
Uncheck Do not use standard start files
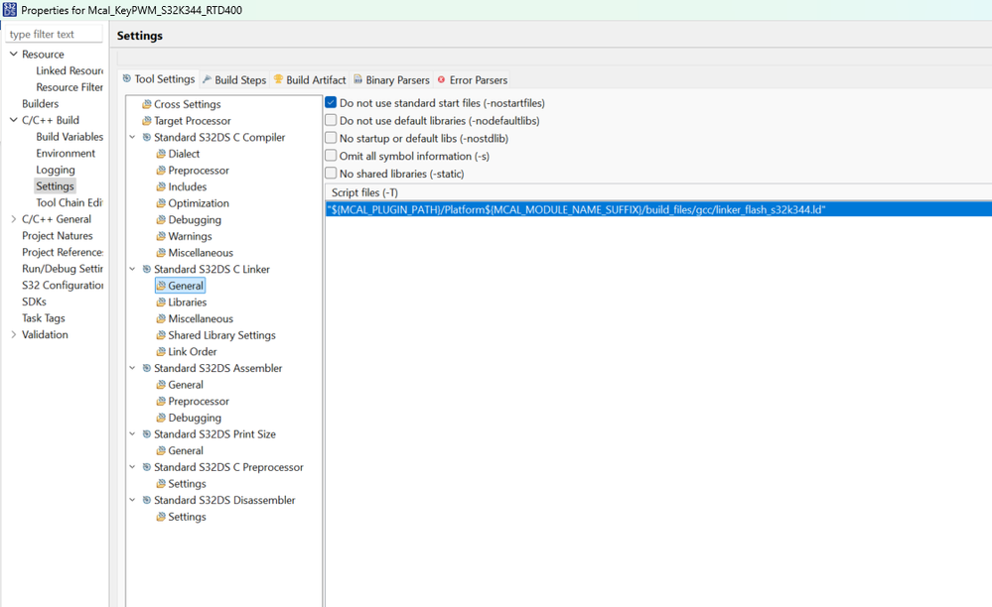pyautogui.click(x=331, y=102)
